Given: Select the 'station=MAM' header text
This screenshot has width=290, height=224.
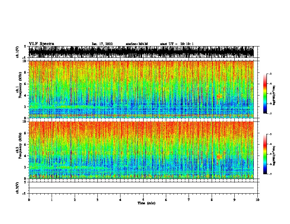Looking at the screenshot, I should (x=137, y=44).
